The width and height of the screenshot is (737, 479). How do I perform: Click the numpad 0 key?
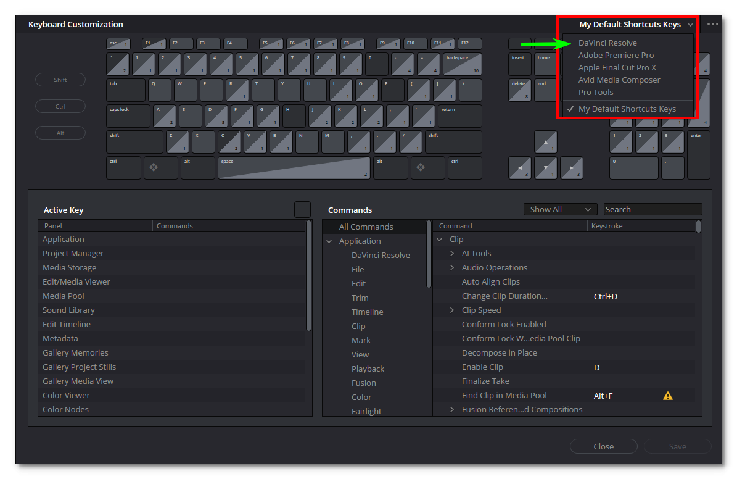tap(633, 168)
